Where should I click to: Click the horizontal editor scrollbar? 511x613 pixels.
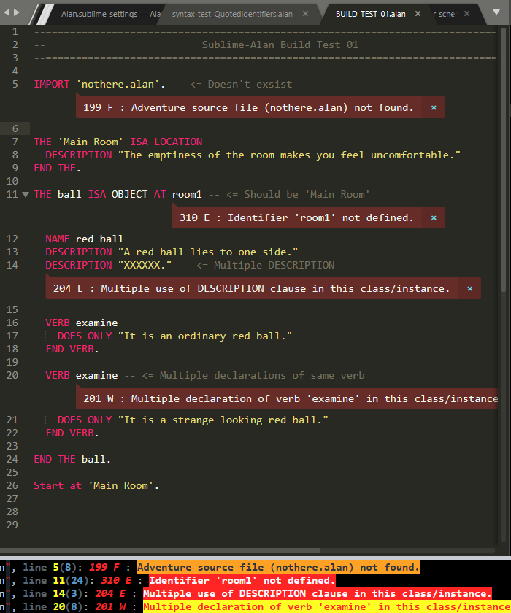[161, 550]
